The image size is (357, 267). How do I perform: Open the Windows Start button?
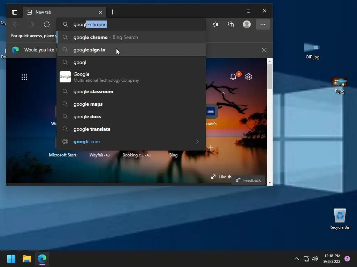tap(11, 259)
